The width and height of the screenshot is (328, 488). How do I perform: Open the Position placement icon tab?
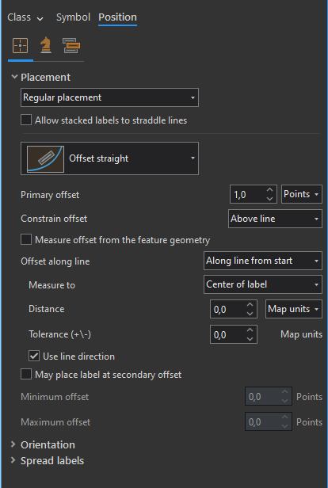(x=21, y=46)
